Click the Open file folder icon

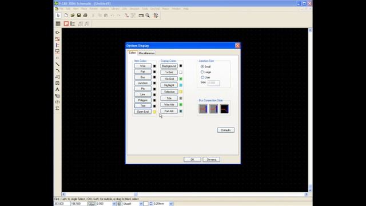[73, 15]
